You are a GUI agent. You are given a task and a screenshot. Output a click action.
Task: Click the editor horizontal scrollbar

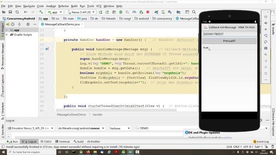[116, 110]
